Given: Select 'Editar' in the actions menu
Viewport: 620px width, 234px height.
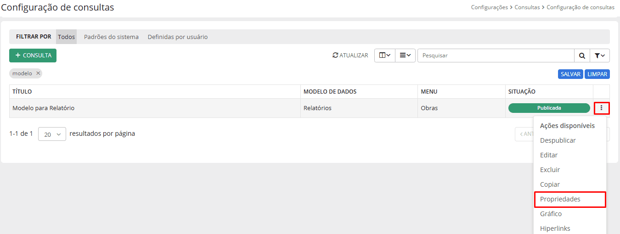Looking at the screenshot, I should point(549,155).
